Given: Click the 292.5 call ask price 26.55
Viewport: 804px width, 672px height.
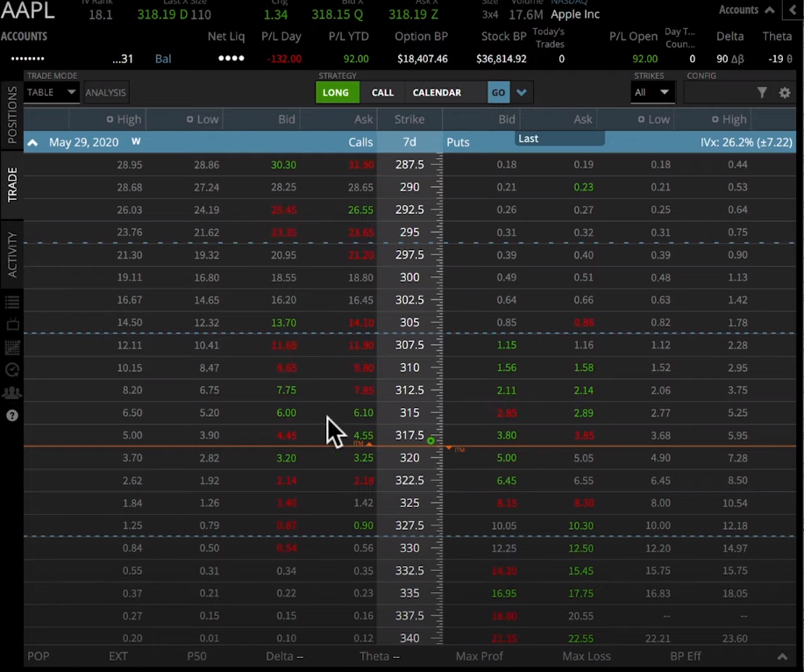Looking at the screenshot, I should tap(360, 210).
